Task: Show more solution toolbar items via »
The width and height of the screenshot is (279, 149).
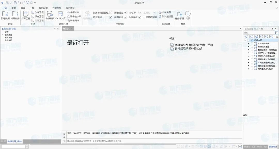Action: (x=277, y=37)
